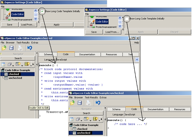Image resolution: width=192 pixels, height=137 pixels.
Task: Select the 'checked' item in the tree
Action: coord(14,74)
